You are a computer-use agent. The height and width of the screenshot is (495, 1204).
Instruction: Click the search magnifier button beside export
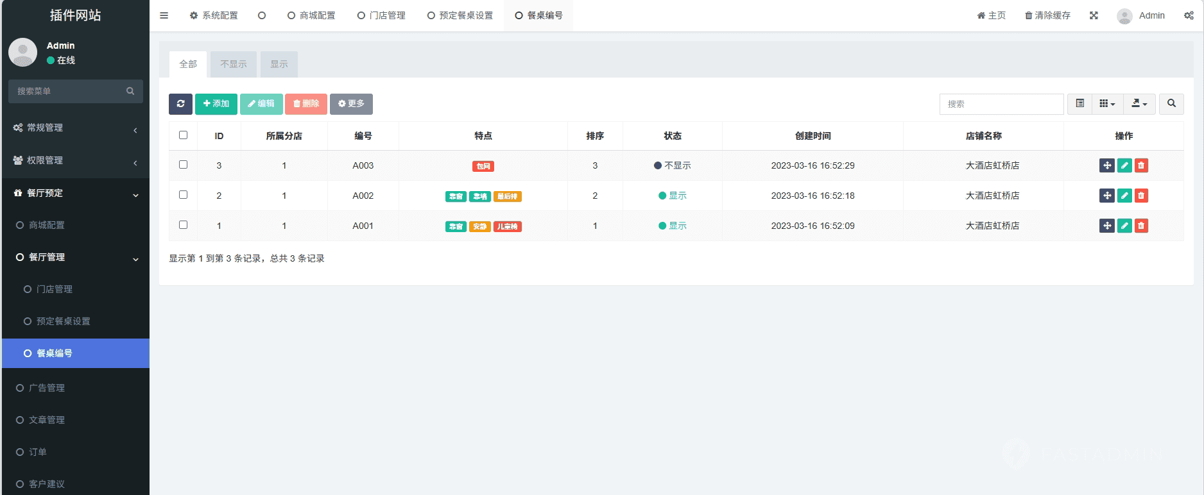(x=1171, y=104)
